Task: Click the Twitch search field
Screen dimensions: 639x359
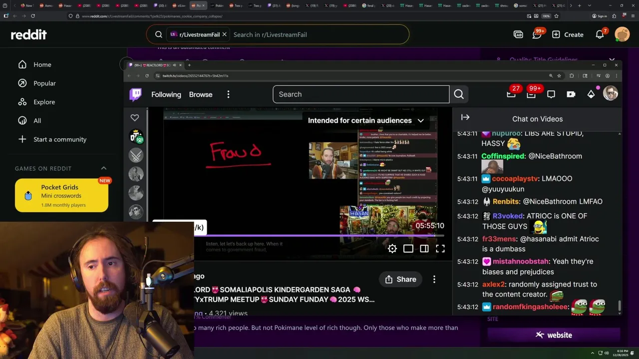Action: coord(361,94)
